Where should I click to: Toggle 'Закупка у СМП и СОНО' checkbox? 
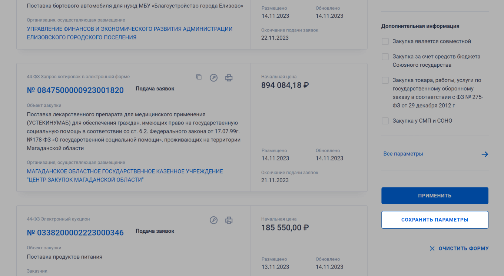coord(385,121)
